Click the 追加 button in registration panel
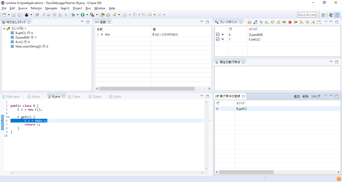This screenshot has width=342, height=182. [x=297, y=96]
